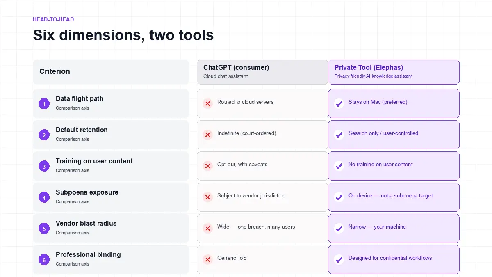Click the HEAD-TO-HEAD label
492x277 pixels.
tap(53, 19)
